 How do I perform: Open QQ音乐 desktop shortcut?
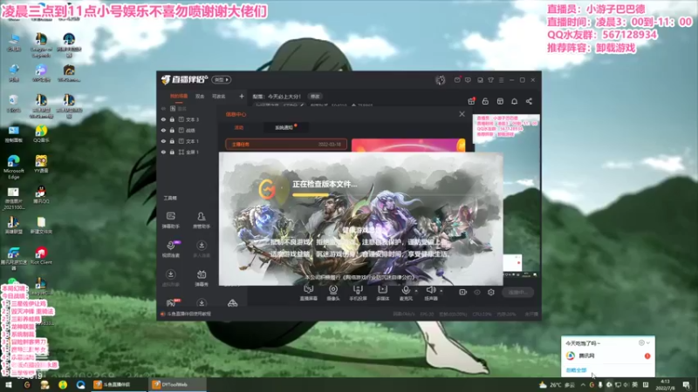(41, 134)
